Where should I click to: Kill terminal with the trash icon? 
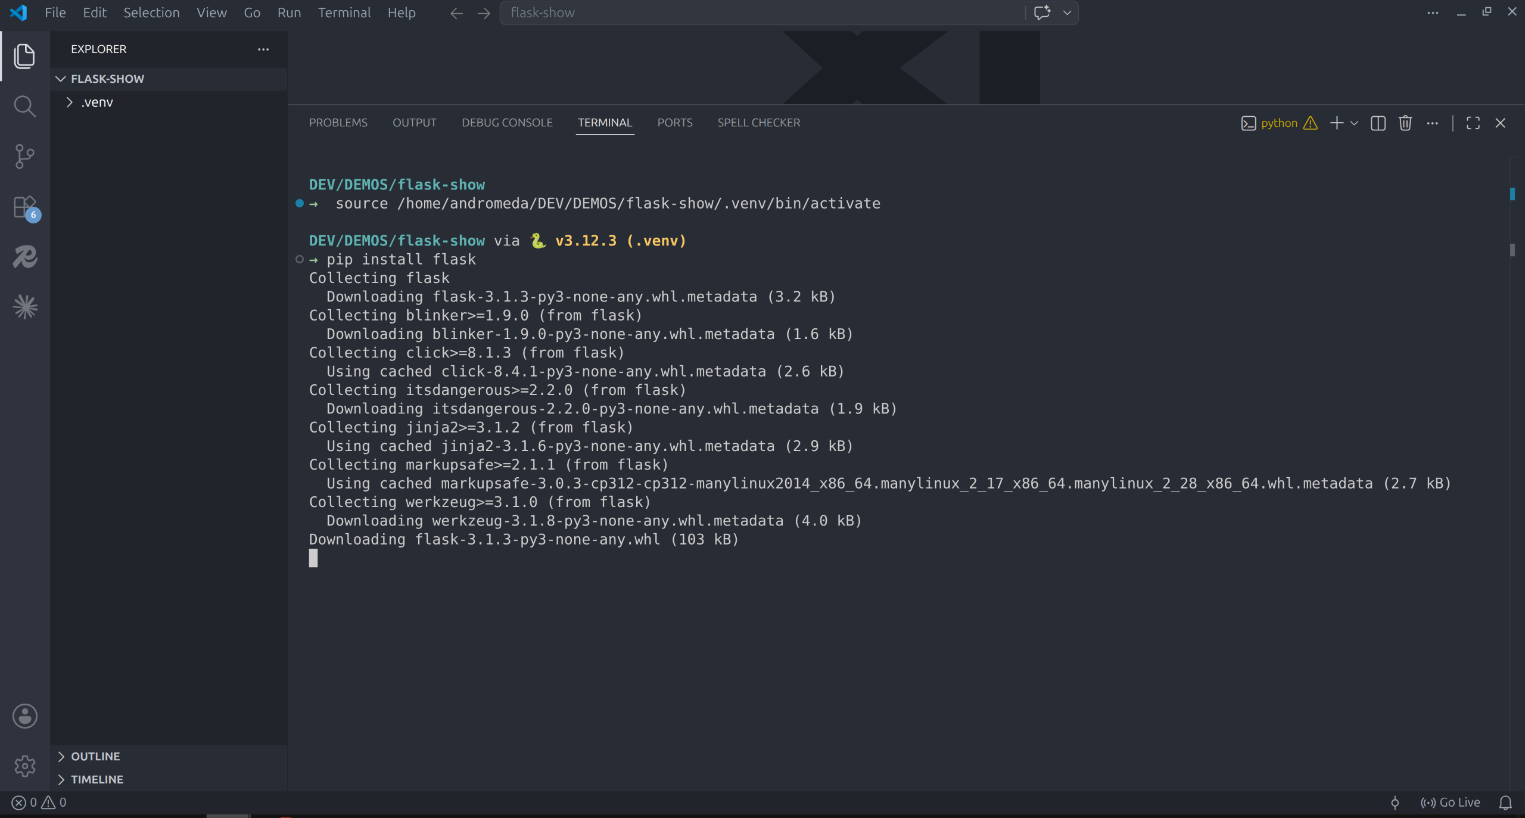pyautogui.click(x=1405, y=123)
